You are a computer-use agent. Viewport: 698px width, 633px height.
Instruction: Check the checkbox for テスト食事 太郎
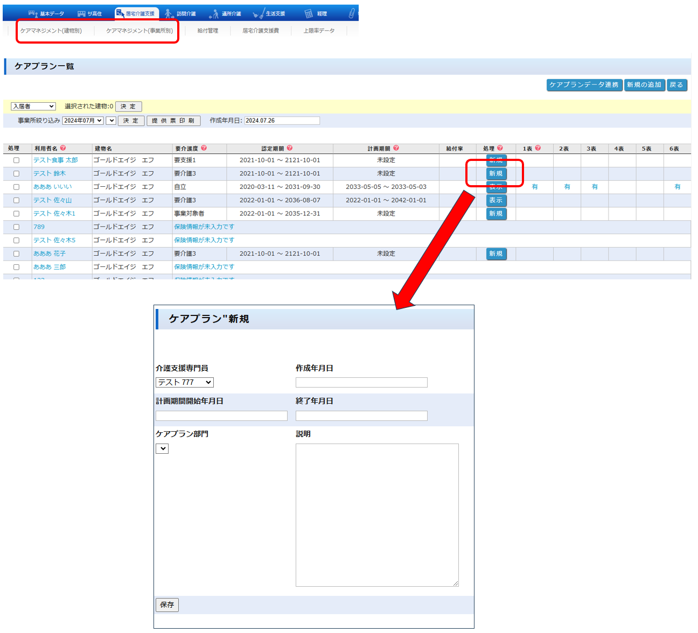16,160
